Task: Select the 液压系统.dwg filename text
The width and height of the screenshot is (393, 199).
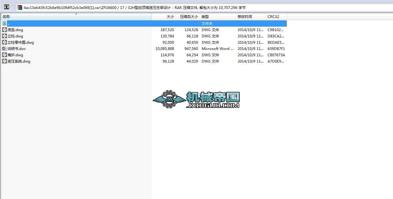Action: coord(19,61)
